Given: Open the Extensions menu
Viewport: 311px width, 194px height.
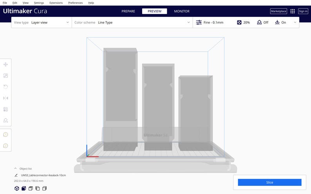Looking at the screenshot, I should (x=56, y=3).
